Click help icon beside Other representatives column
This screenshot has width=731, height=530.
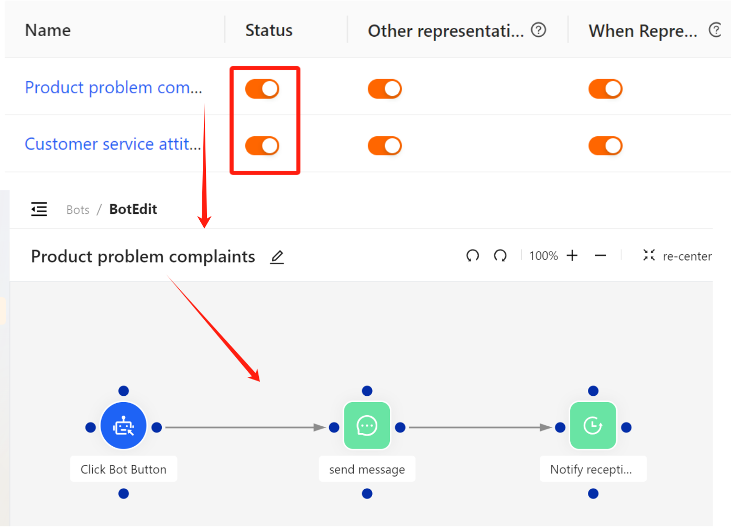point(539,30)
